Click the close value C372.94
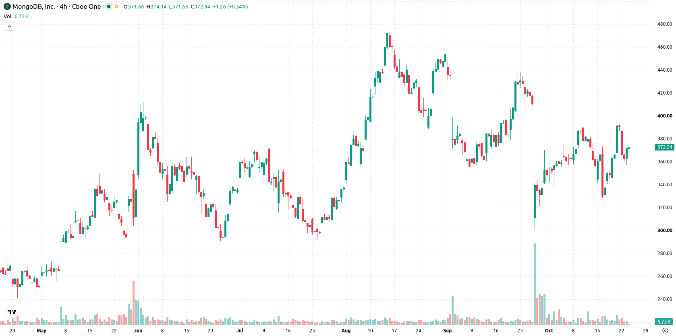This screenshot has height=336, width=676. tap(200, 7)
